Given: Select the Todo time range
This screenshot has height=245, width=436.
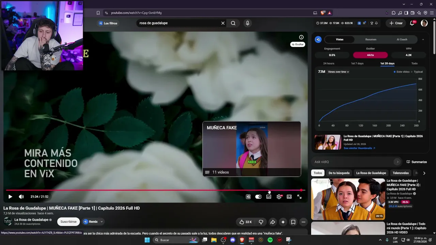Looking at the screenshot, I should (414, 64).
